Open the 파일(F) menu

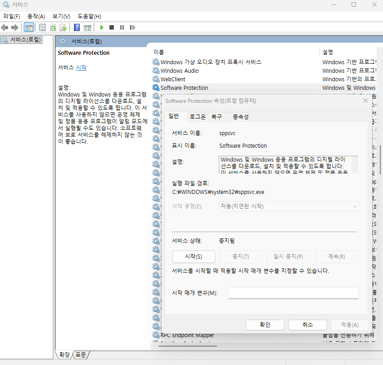(x=12, y=16)
